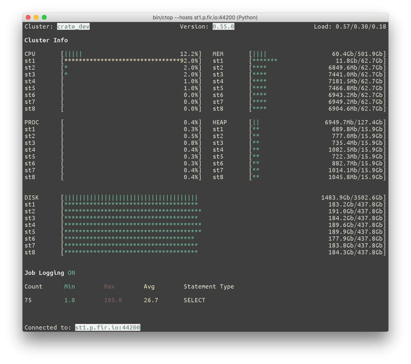Click the 0.55.0 version field
This screenshot has width=411, height=364.
(223, 27)
